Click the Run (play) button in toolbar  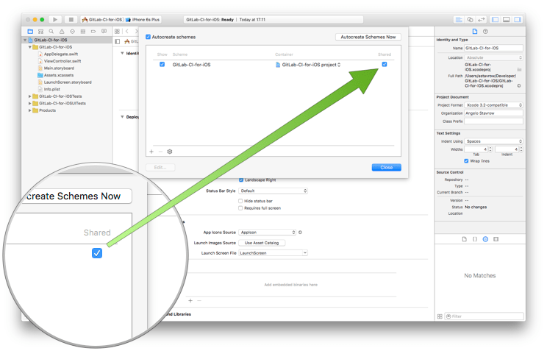[x=55, y=20]
